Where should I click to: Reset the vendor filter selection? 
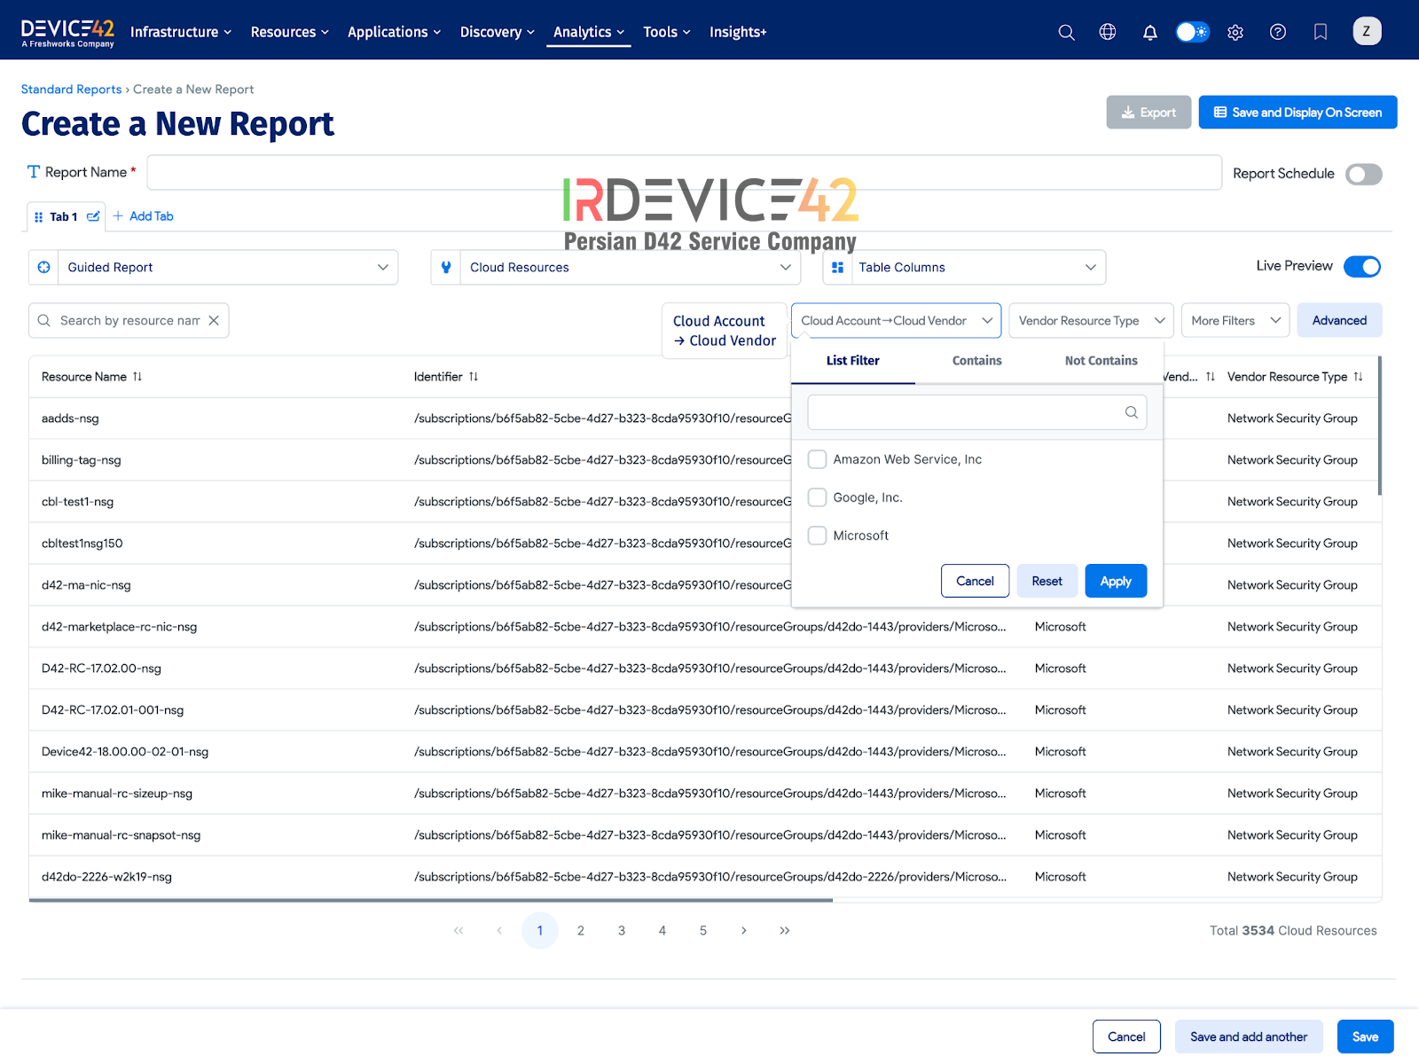click(x=1047, y=581)
